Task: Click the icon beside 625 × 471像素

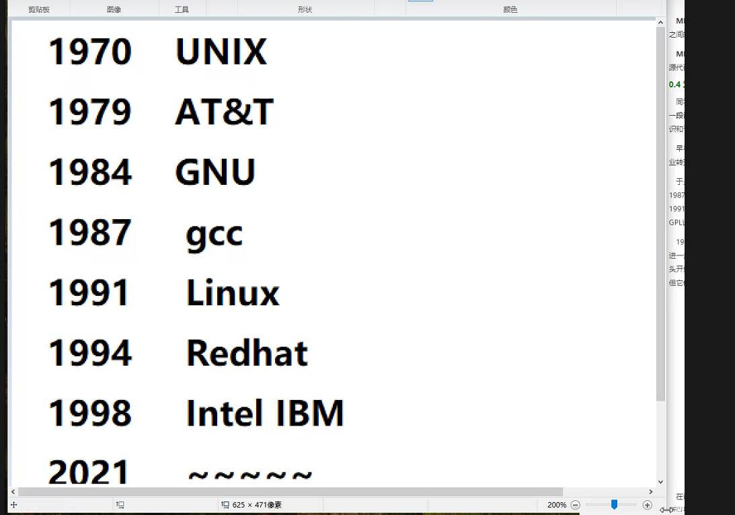Action: 227,504
